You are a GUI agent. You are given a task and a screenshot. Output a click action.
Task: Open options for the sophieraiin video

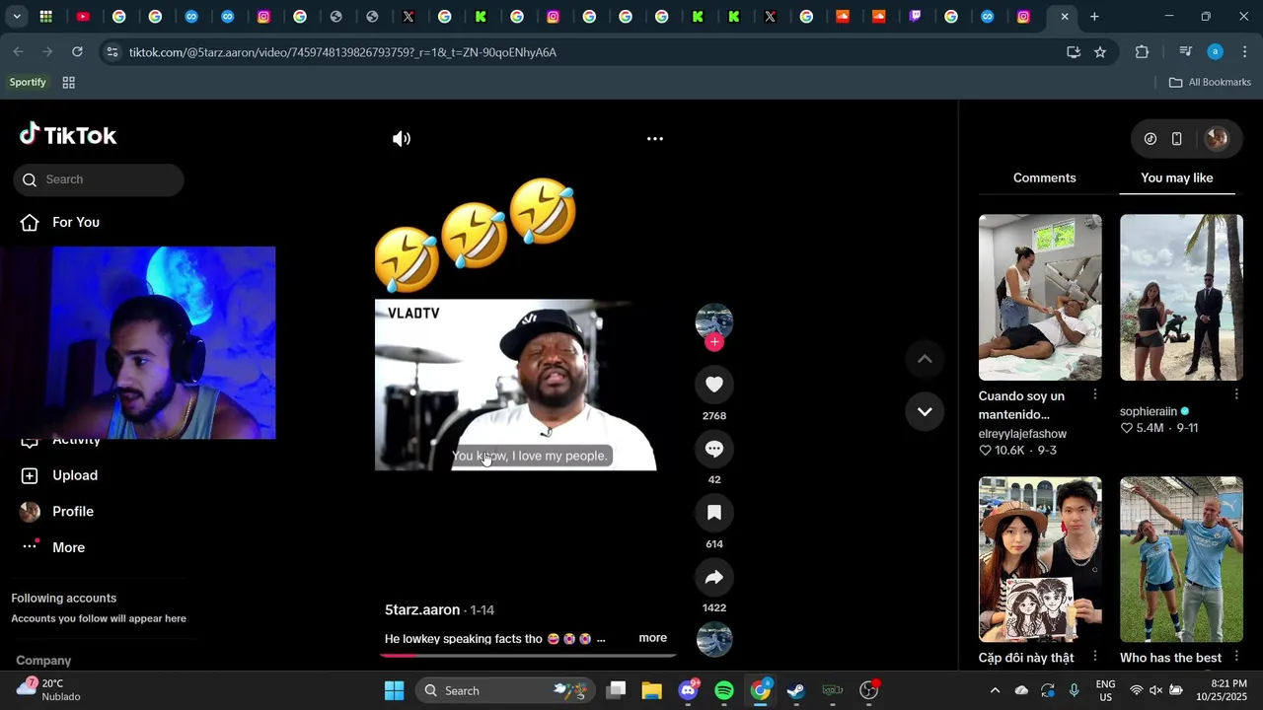[x=1236, y=394]
